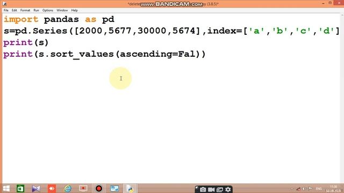
Task: Switch to Python IDLE taskbar icon
Action: (130, 188)
